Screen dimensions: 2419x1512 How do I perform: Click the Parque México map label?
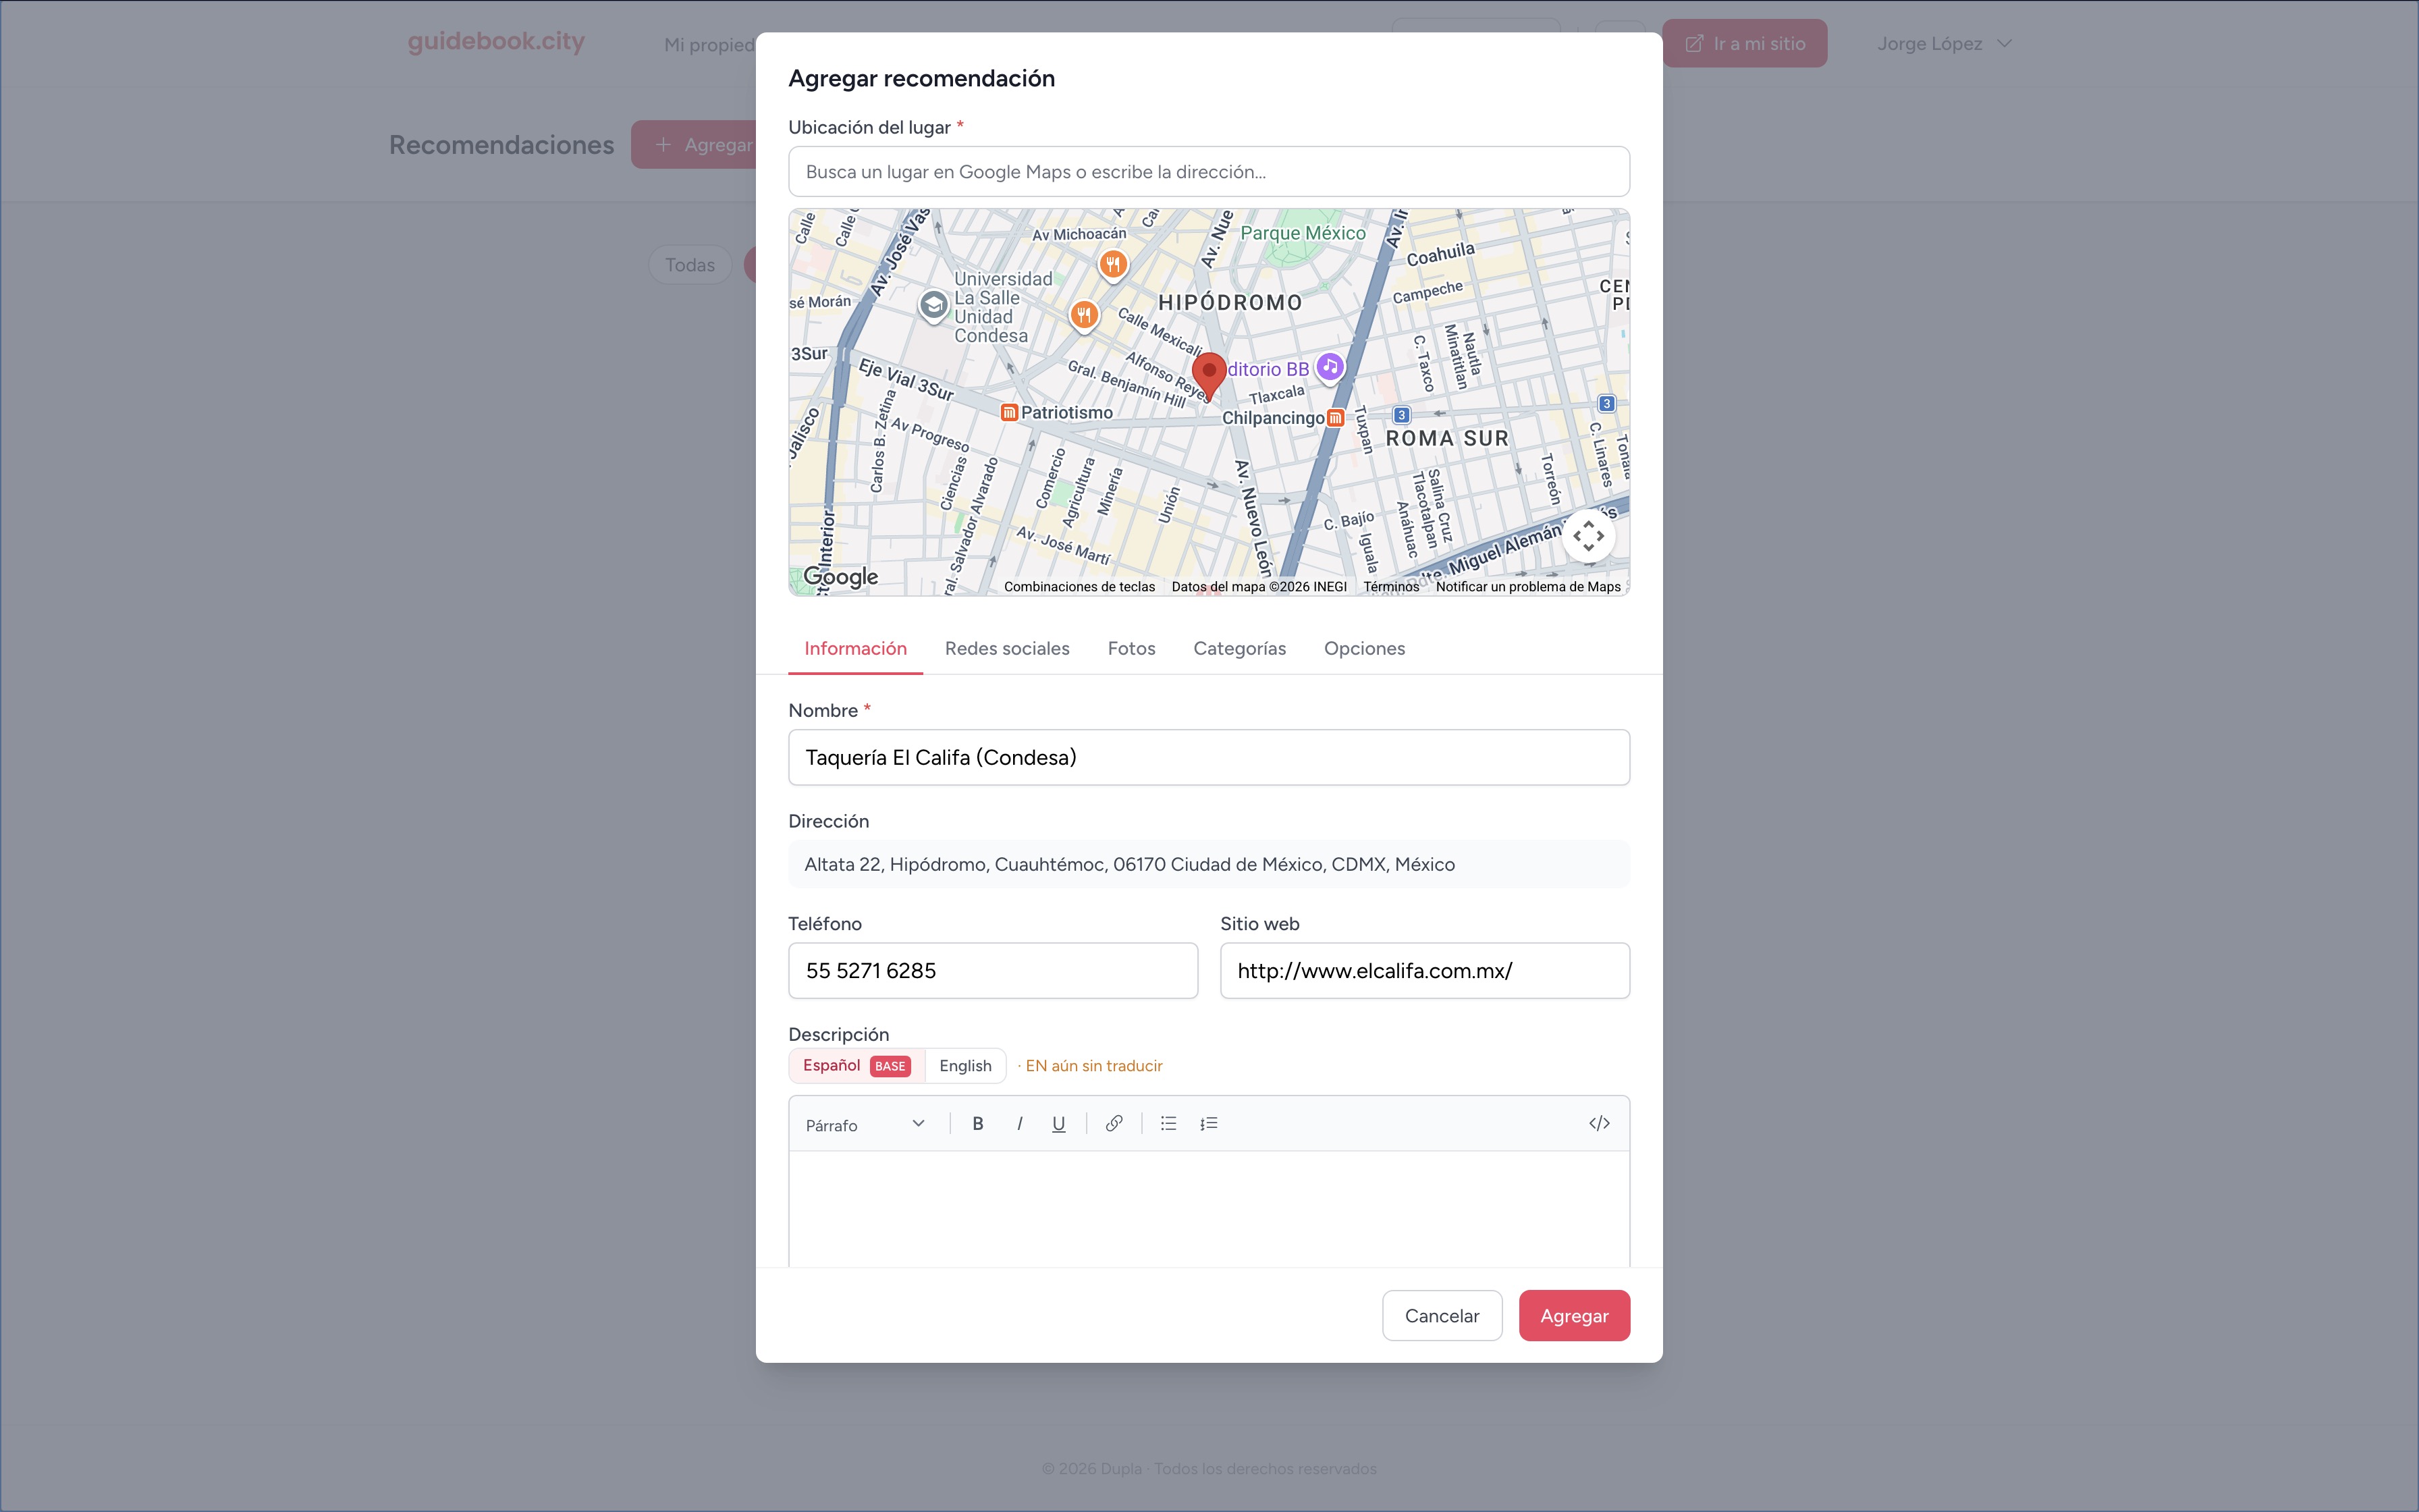click(1303, 233)
